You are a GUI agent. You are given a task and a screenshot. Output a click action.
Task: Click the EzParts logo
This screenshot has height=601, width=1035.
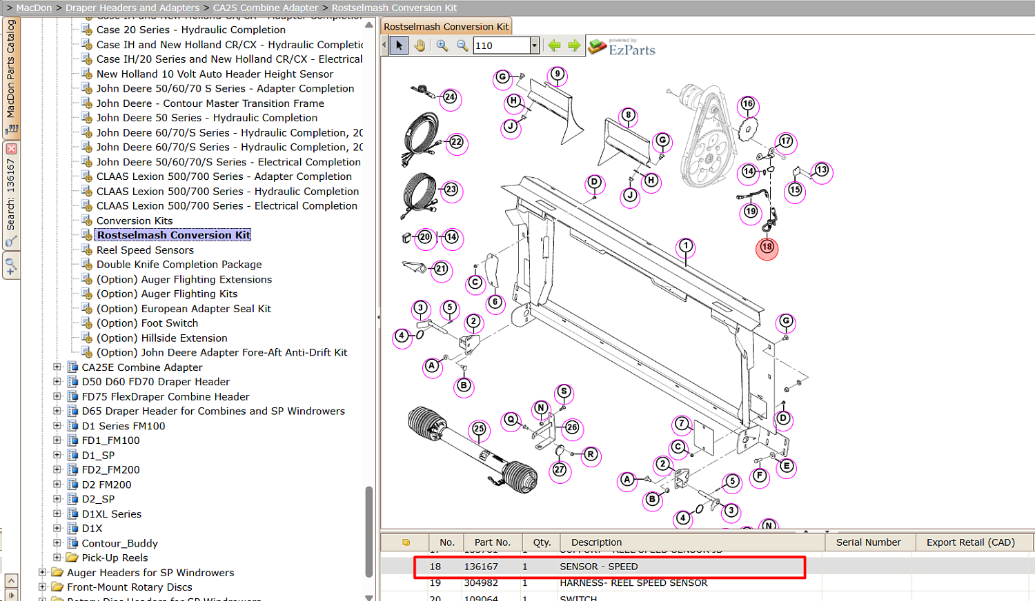click(x=622, y=47)
